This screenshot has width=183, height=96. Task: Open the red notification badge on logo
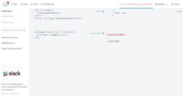(x=8, y=3)
